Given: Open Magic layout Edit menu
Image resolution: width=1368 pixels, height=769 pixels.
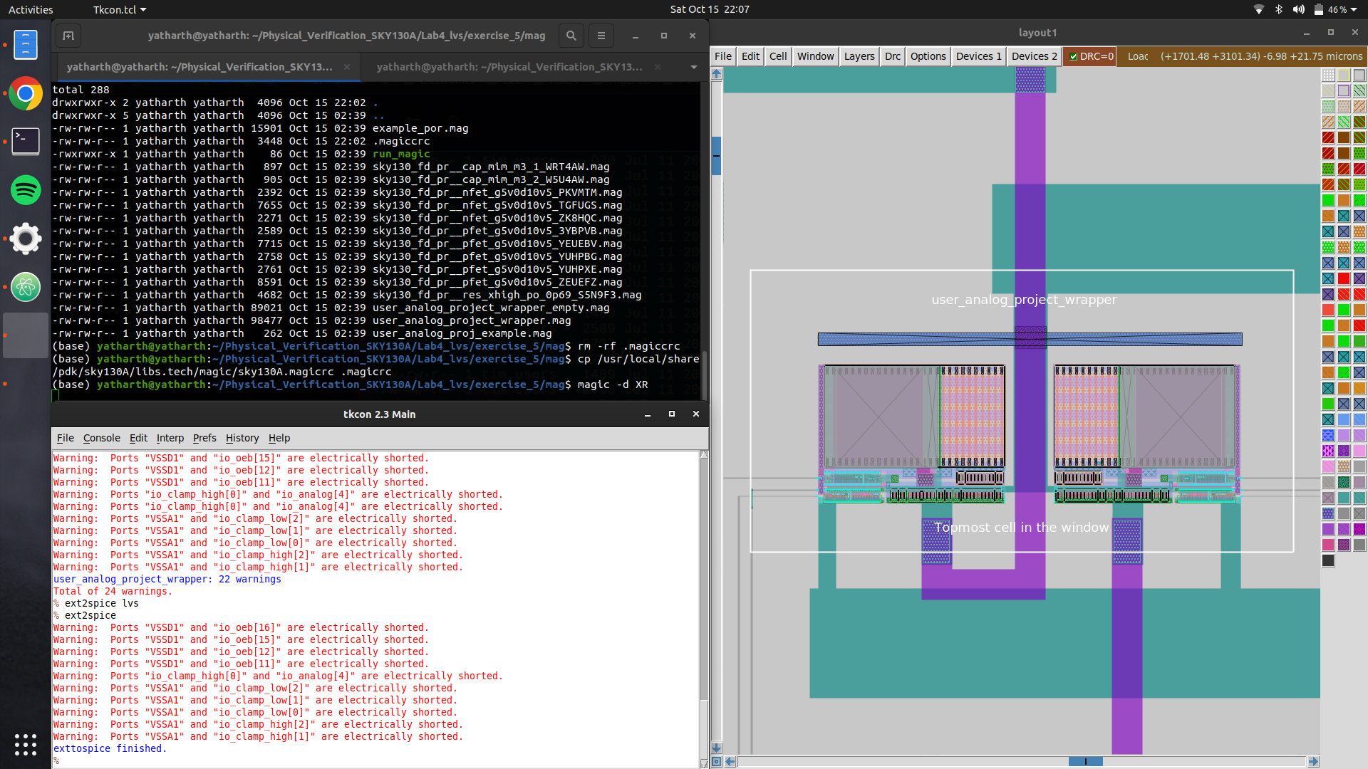Looking at the screenshot, I should click(750, 56).
